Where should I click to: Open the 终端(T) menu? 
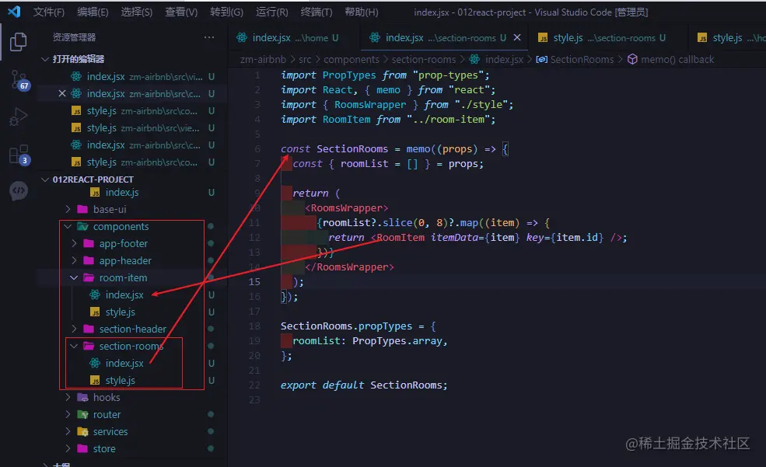point(316,12)
